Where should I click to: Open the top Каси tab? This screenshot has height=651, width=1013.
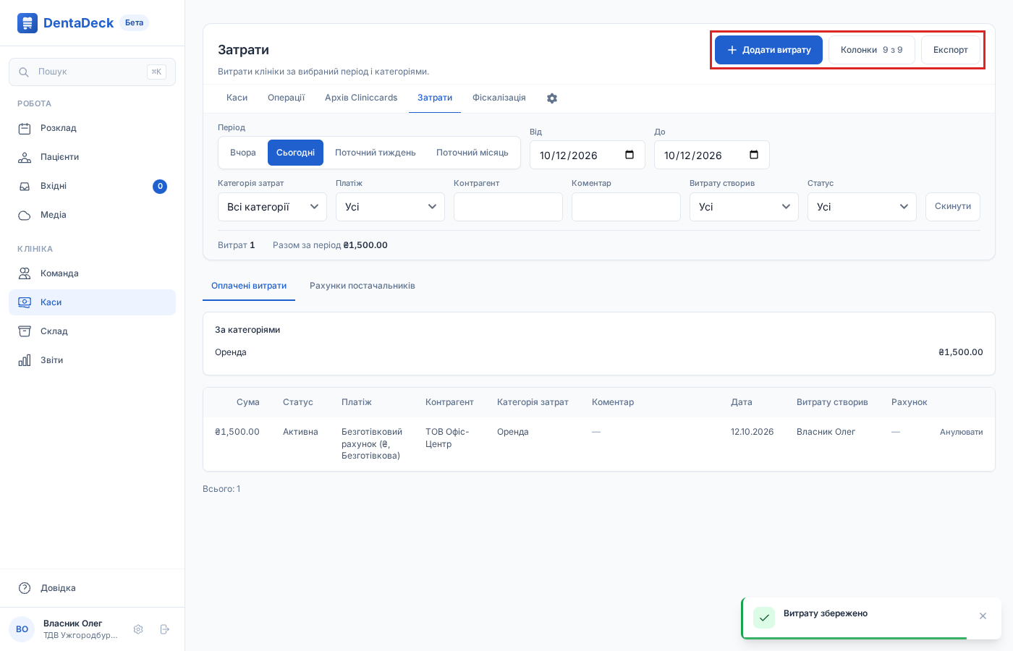[237, 98]
